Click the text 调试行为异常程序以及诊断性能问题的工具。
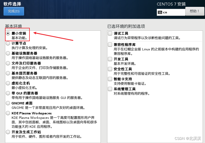The height and width of the screenshot is (143, 205). click(x=147, y=38)
